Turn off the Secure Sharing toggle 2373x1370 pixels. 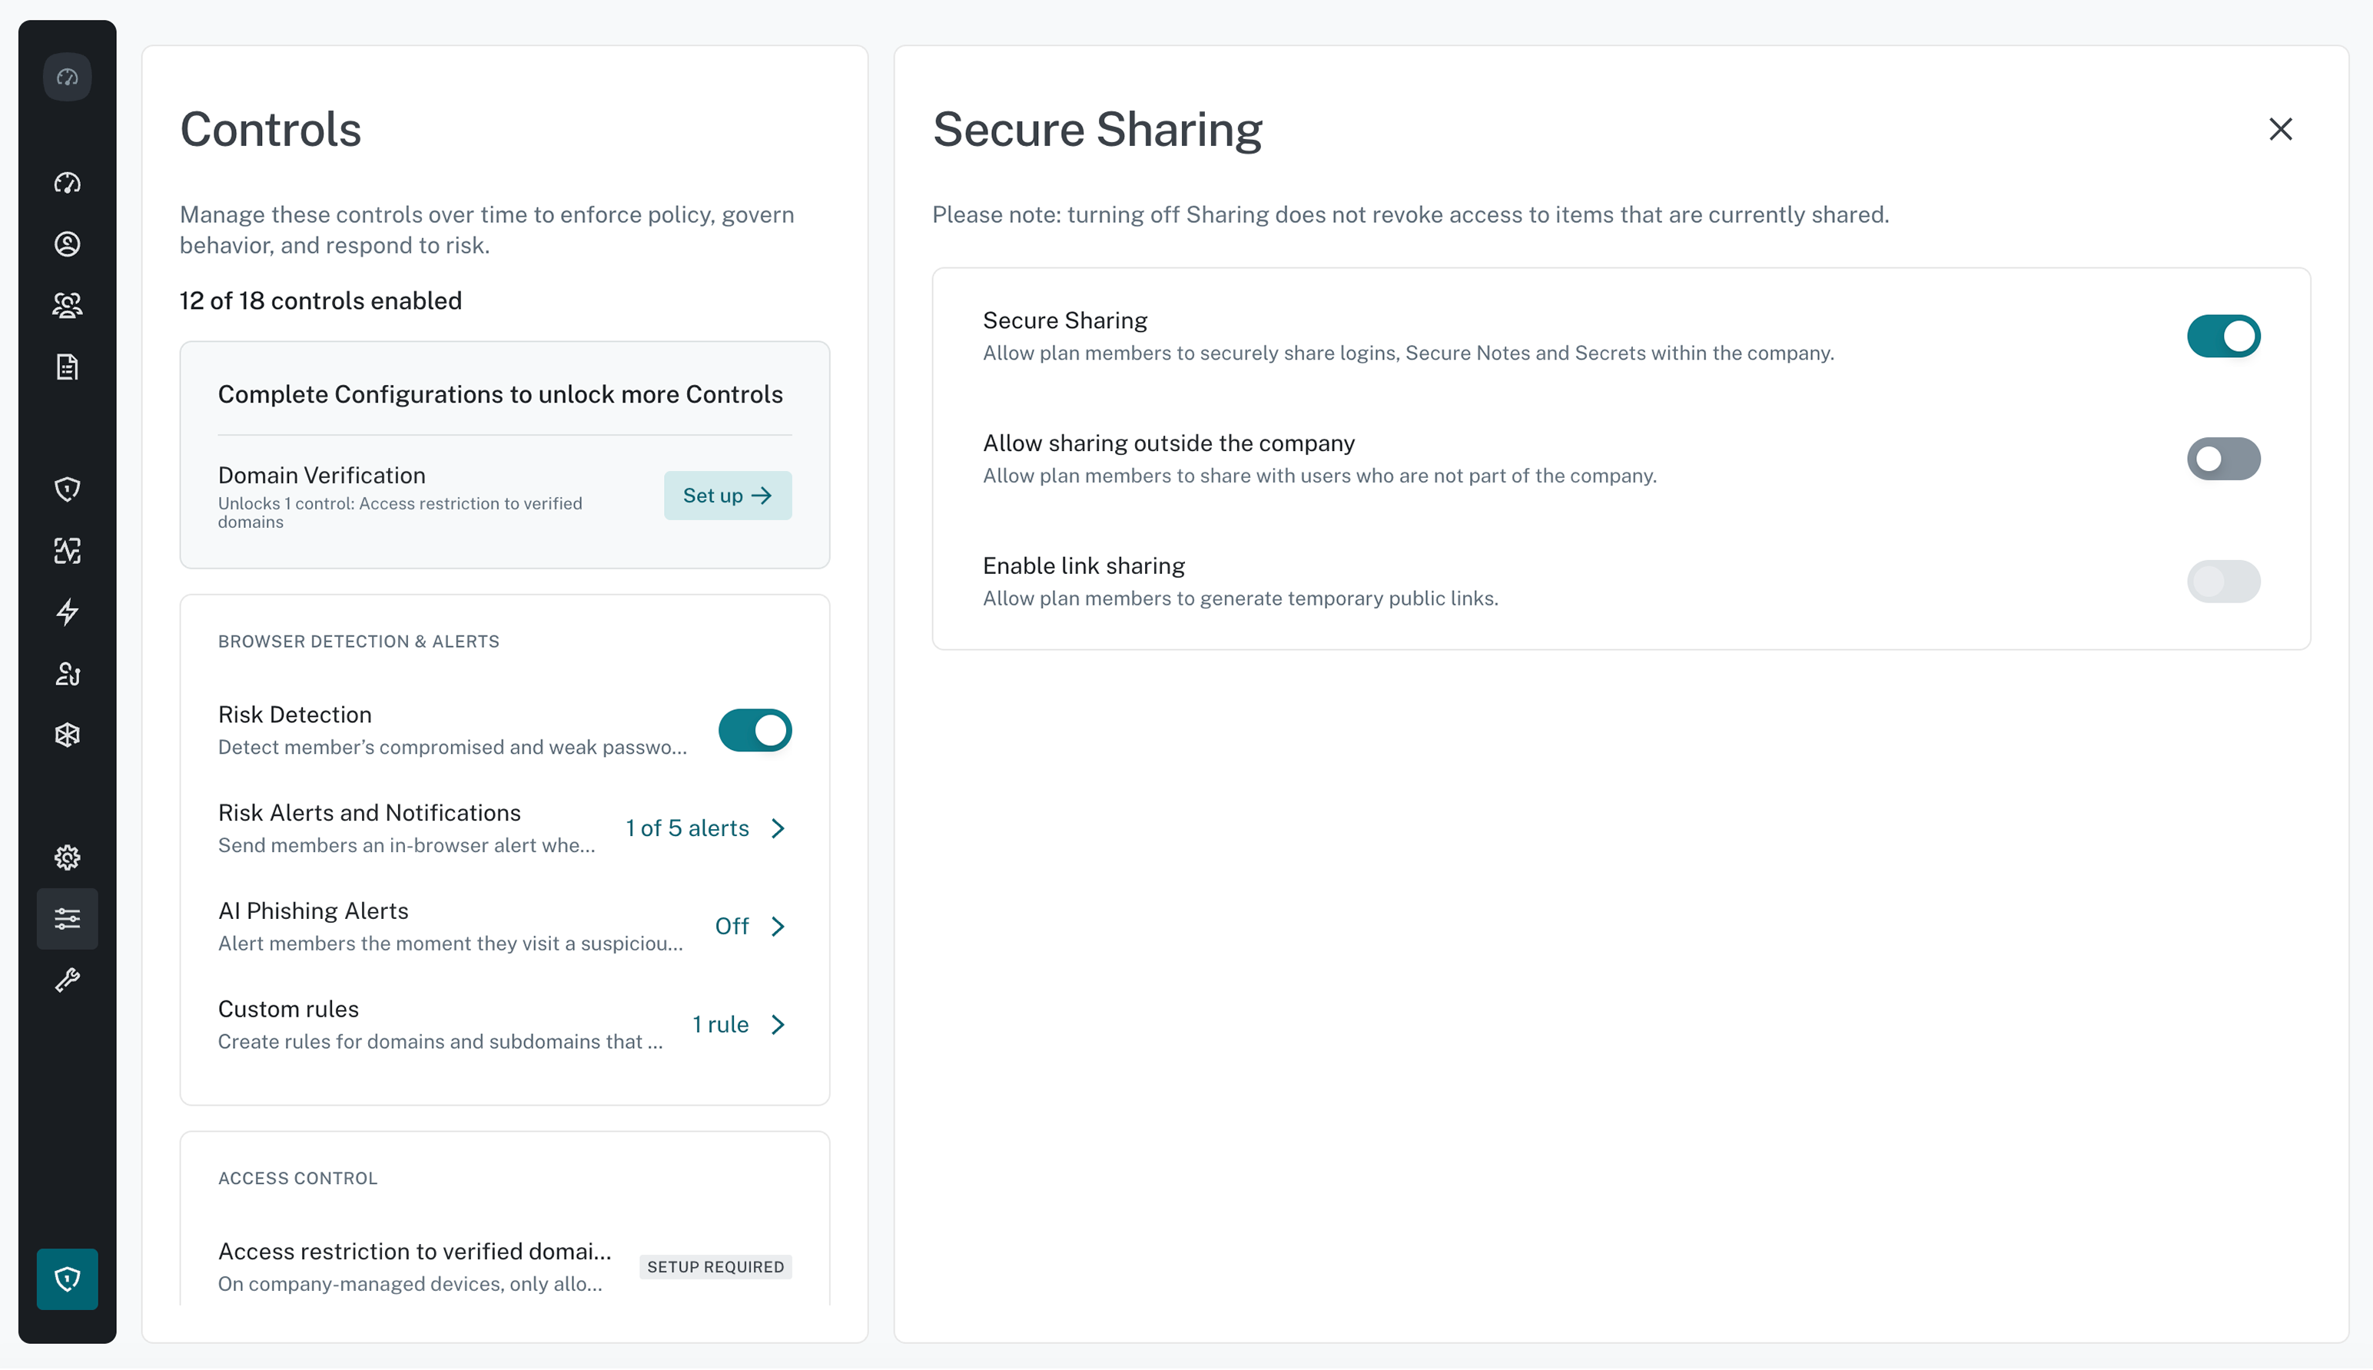[2223, 336]
